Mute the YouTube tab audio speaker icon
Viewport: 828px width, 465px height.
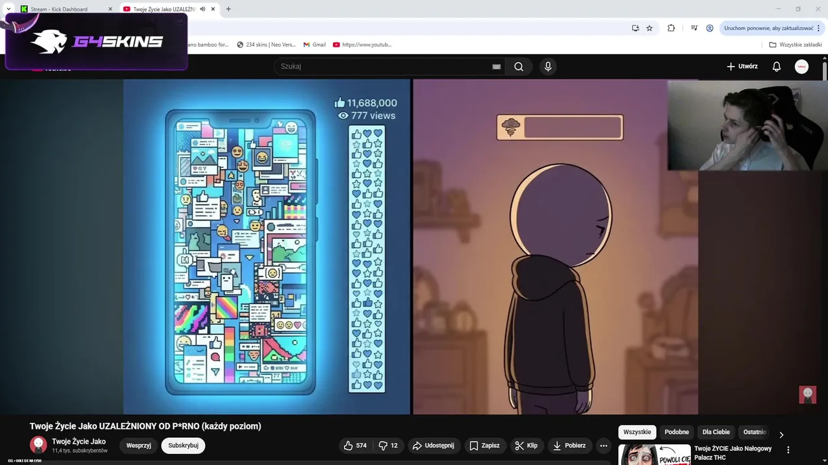[203, 9]
